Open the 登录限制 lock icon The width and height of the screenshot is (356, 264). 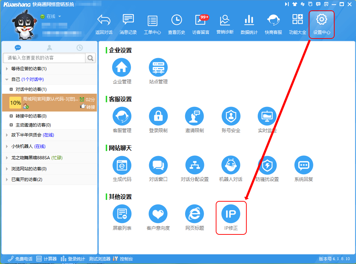point(158,116)
